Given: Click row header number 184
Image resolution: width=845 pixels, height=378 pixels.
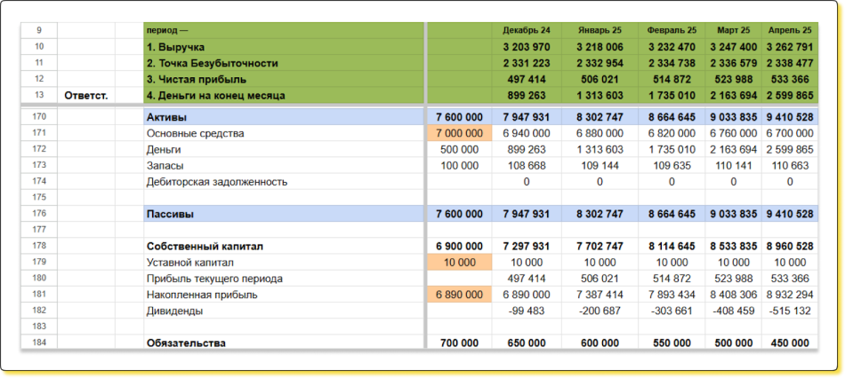Looking at the screenshot, I should pos(38,343).
